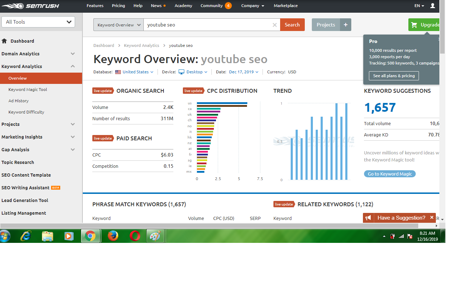Open Lead Generation Tool
The image size is (451, 282).
[25, 200]
